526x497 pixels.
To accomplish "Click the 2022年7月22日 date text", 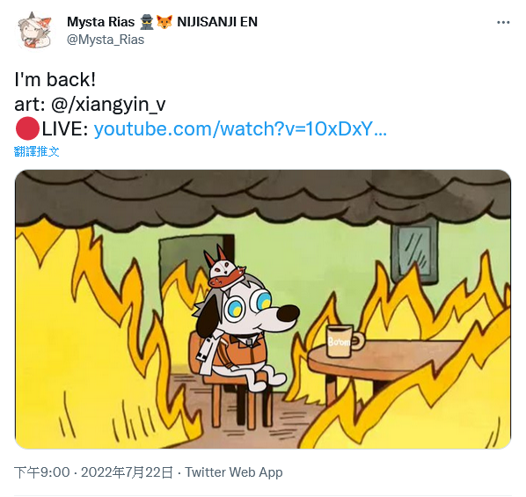I will (x=127, y=472).
